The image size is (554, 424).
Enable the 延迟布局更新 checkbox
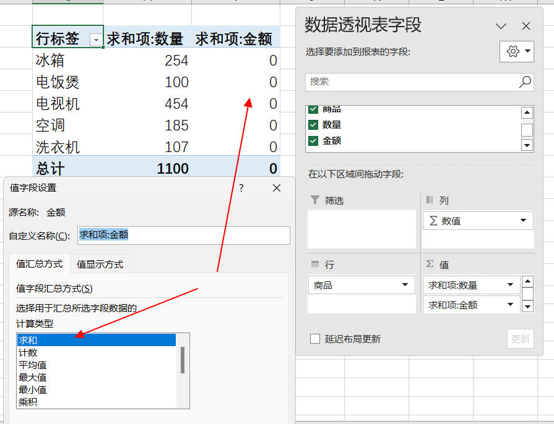pos(315,339)
